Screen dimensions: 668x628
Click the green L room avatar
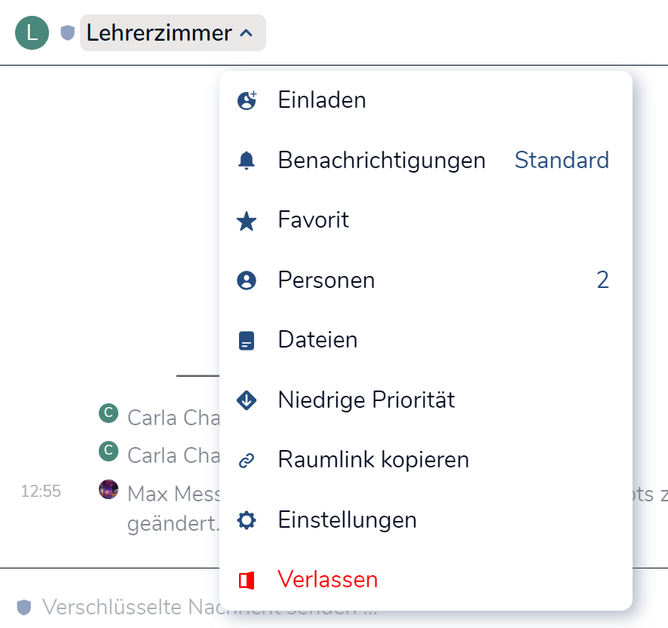tap(32, 32)
